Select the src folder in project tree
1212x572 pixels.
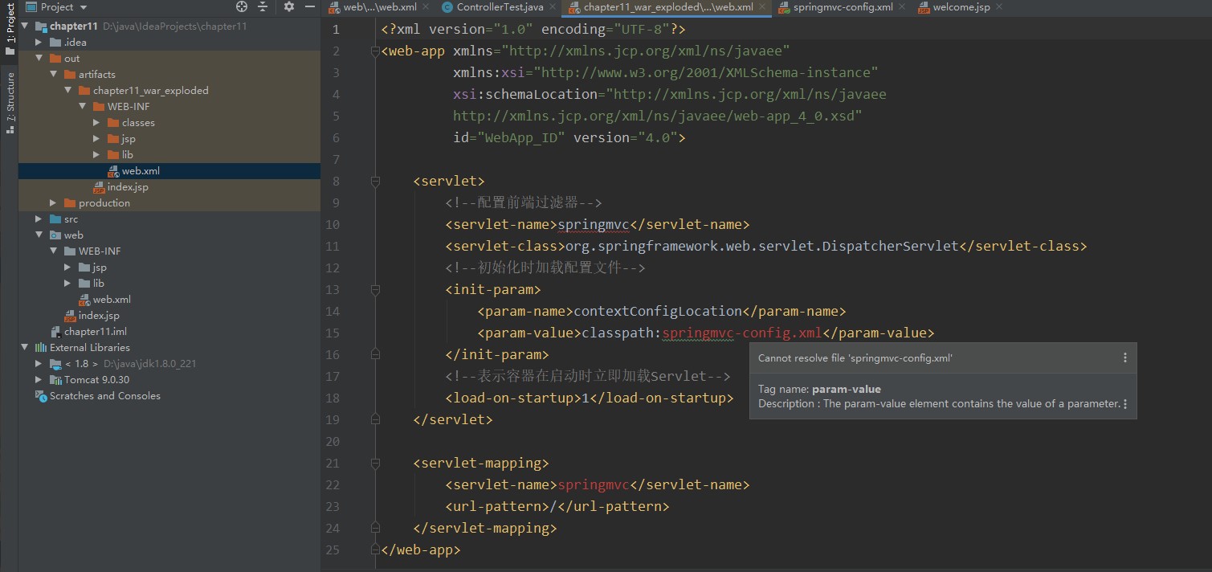tap(169, 219)
